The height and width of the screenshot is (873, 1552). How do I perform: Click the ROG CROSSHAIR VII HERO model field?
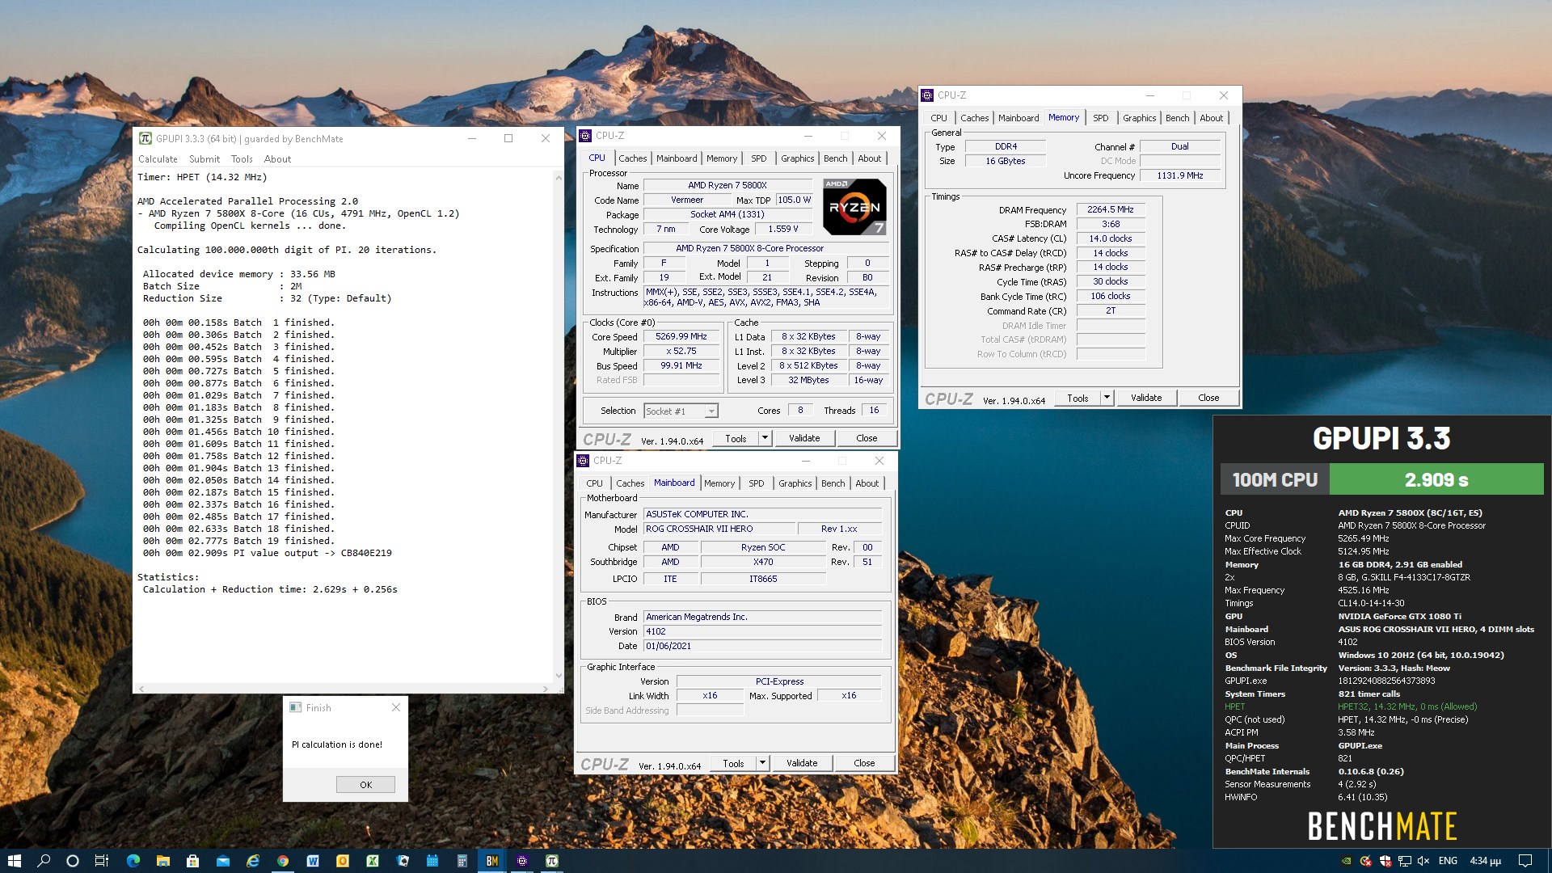(719, 529)
